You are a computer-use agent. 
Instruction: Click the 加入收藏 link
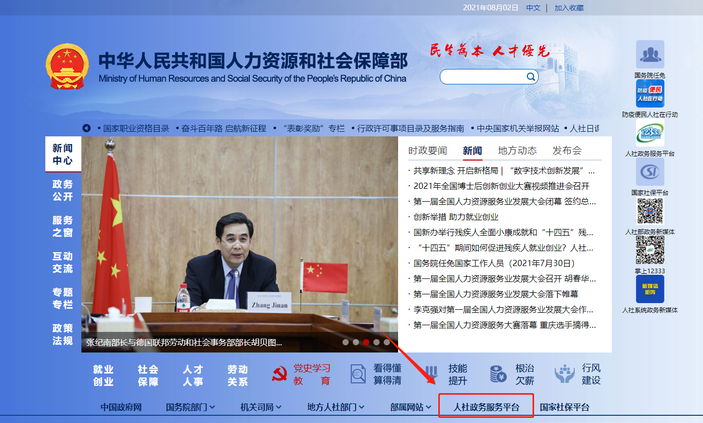coord(569,8)
